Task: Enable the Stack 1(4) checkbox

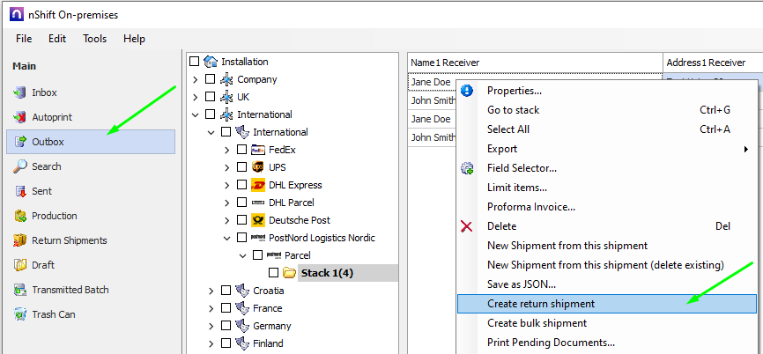Action: click(273, 273)
